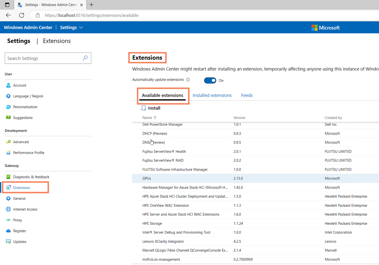Screen dimensions: 379x265
Task: Select the HPE Storage extension row
Action: click(255, 223)
